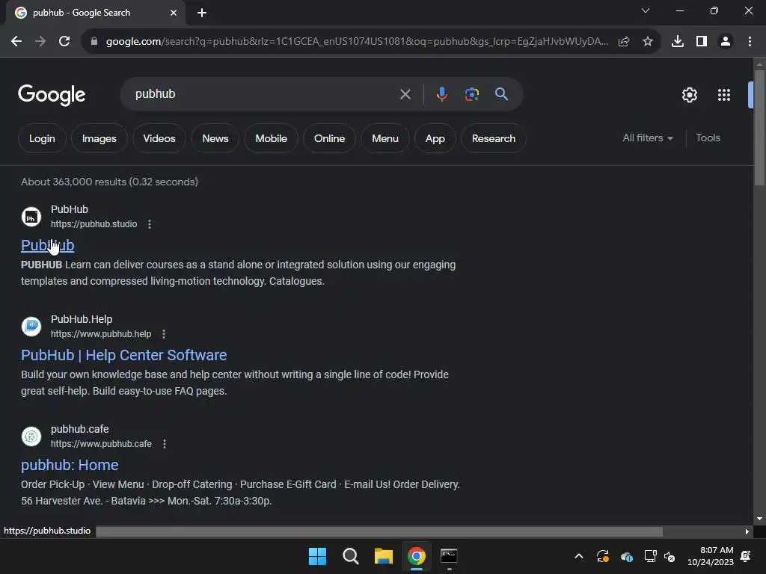766x574 pixels.
Task: Select the Mobile filter chip
Action: pos(271,138)
